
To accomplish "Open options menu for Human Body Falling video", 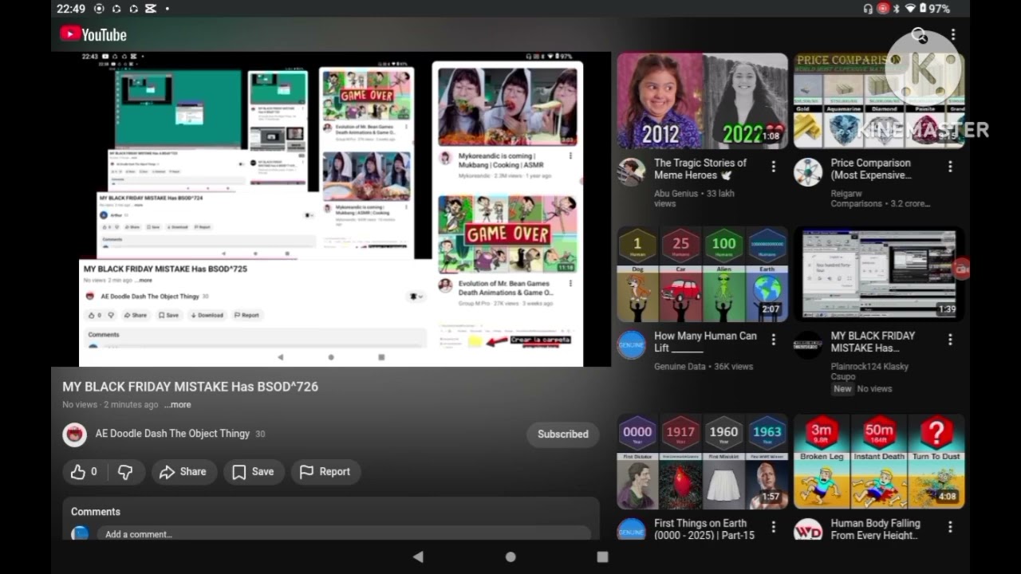I will pos(950,527).
